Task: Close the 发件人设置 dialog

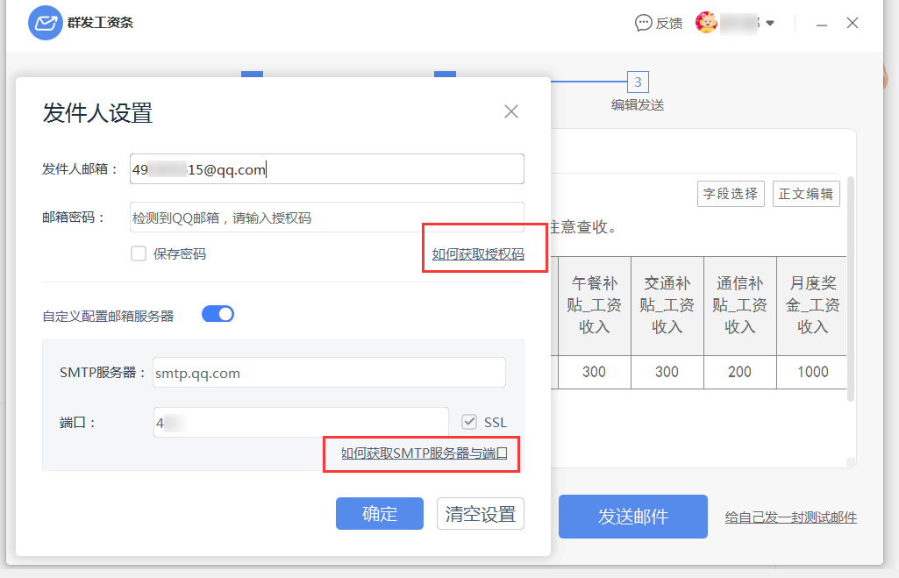Action: [x=511, y=111]
